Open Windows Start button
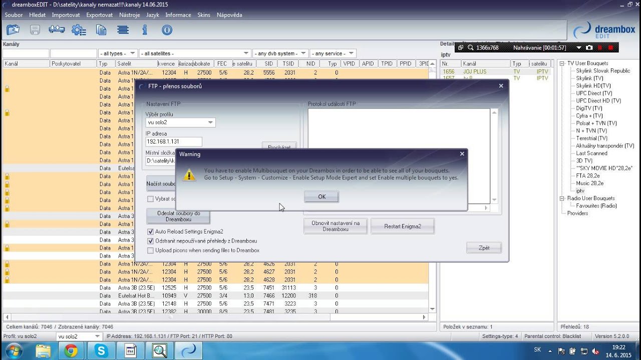 pyautogui.click(x=14, y=350)
